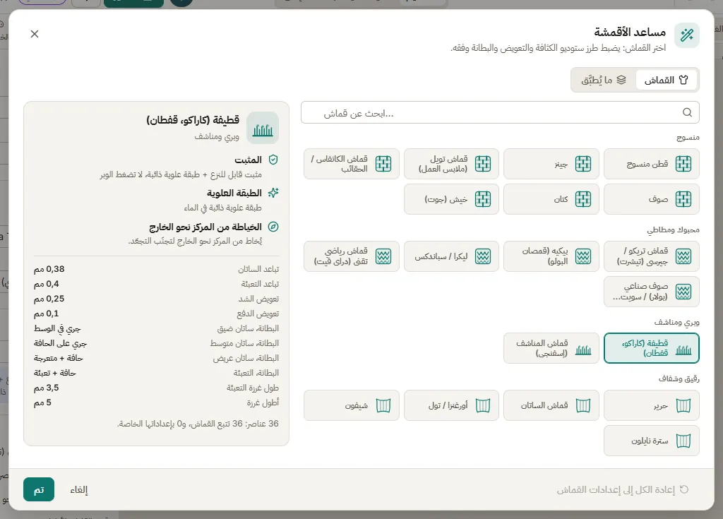Screen dimensions: 723x519
Task: Click compass icon next to الخياطة من المركز
Action: [x=273, y=227]
